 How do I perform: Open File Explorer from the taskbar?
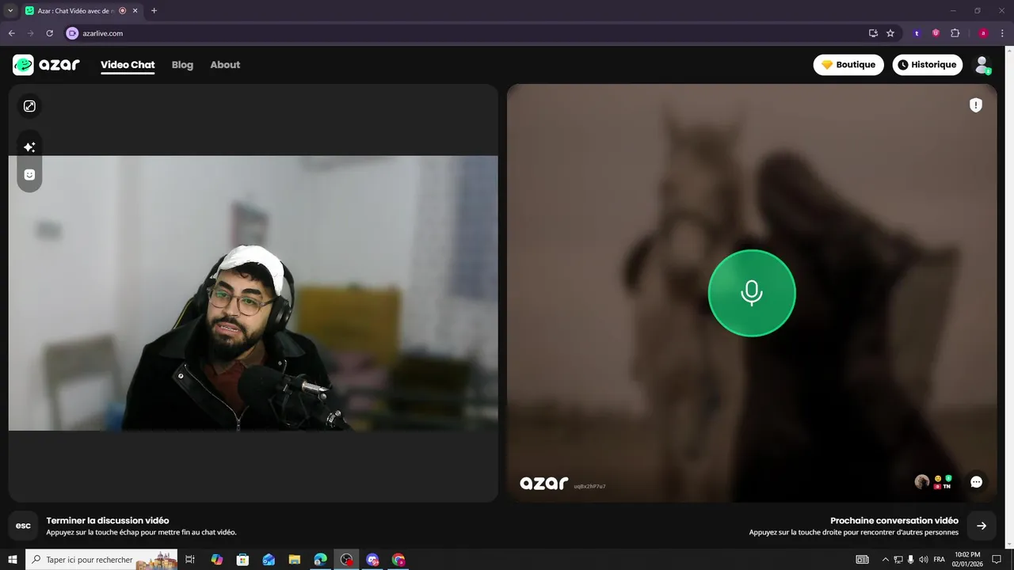tap(295, 560)
